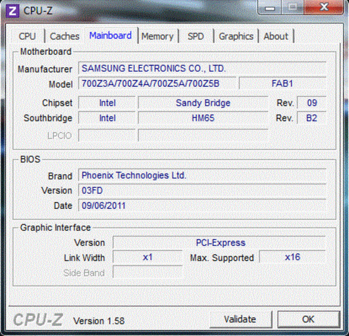Viewport: 349px width, 336px height.
Task: Click the CPU-Z title bar text
Action: [x=38, y=11]
